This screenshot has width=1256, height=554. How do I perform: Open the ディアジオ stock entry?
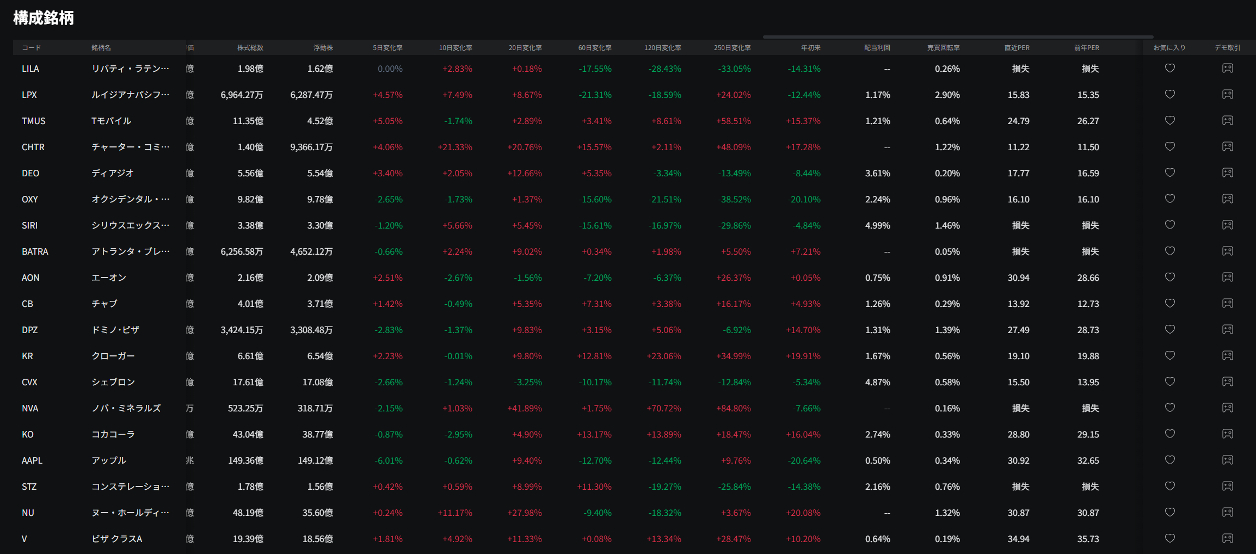[x=113, y=173]
